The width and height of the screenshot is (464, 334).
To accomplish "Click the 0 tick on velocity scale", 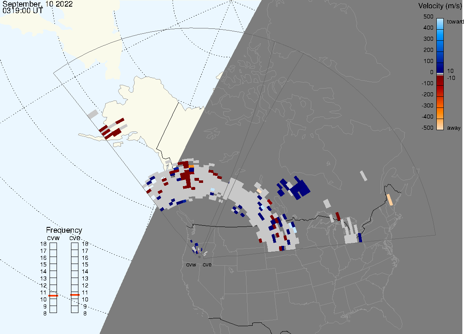I will pyautogui.click(x=432, y=72).
